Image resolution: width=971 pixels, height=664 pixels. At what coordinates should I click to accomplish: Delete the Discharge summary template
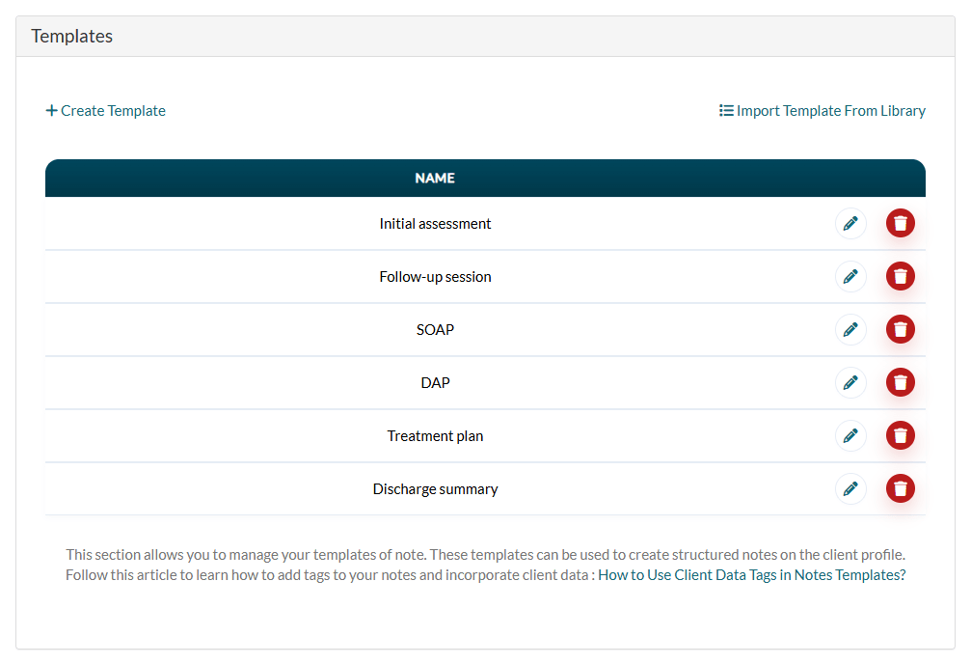click(x=900, y=488)
